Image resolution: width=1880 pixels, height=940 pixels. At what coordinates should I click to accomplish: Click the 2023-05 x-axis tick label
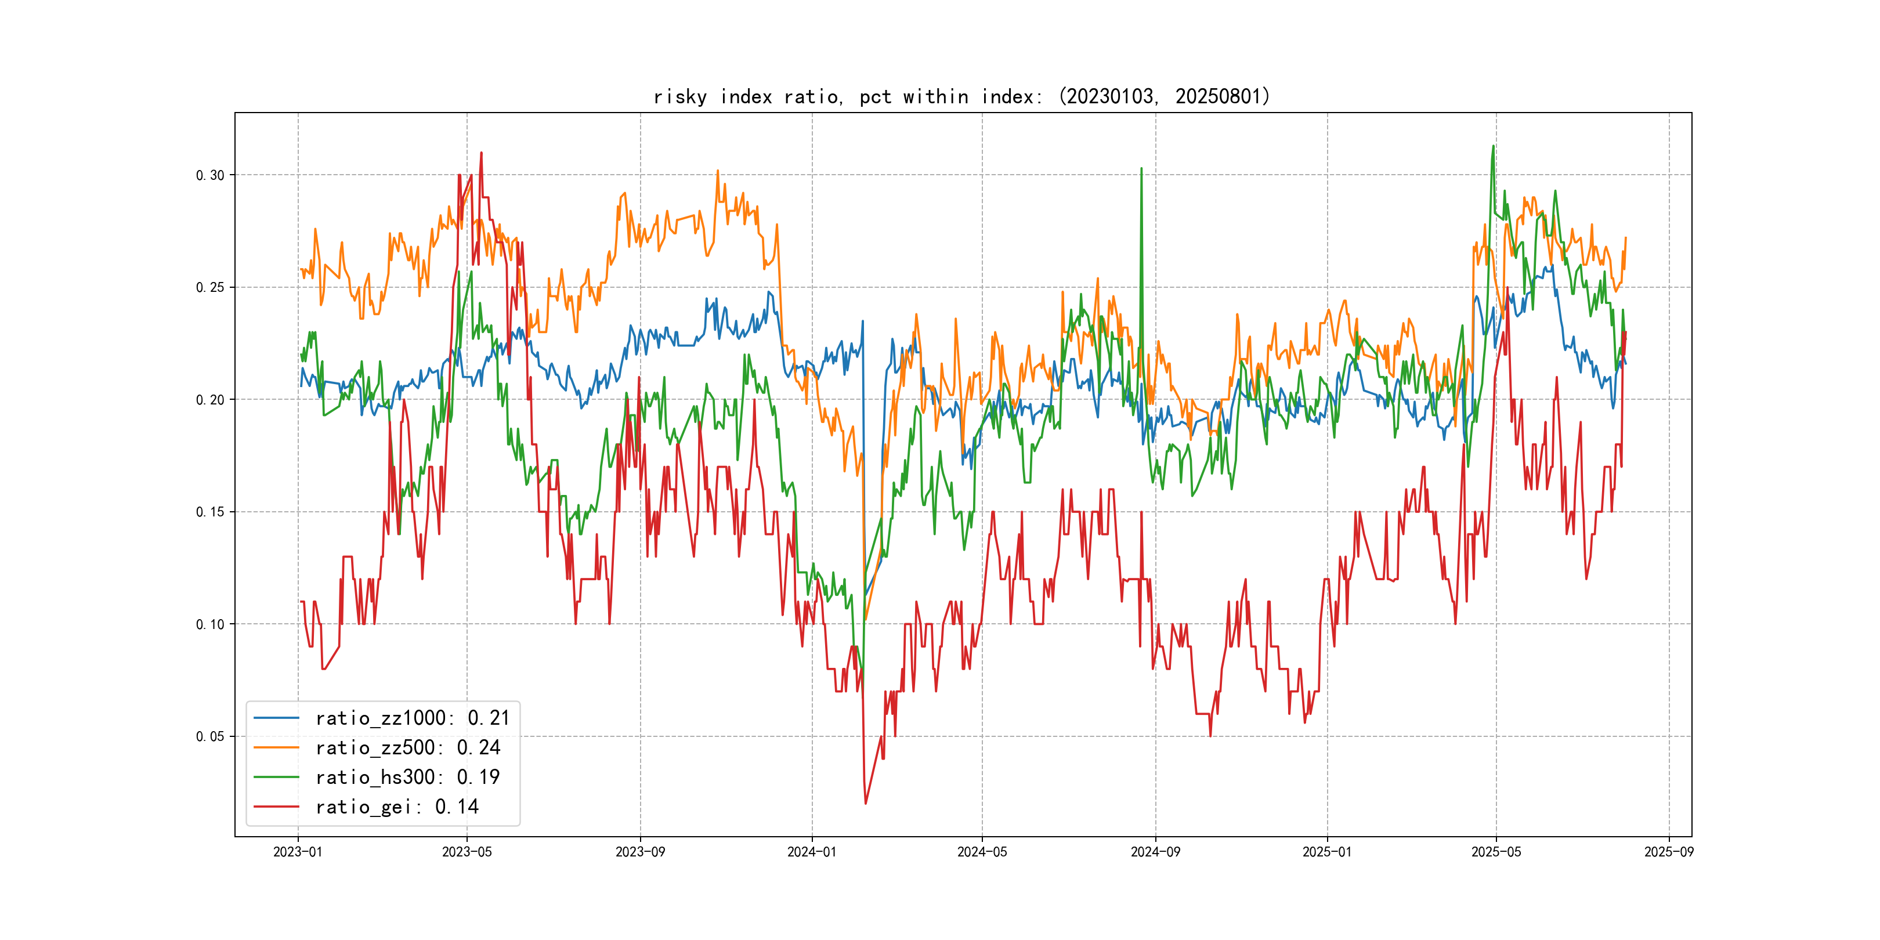pos(467,852)
